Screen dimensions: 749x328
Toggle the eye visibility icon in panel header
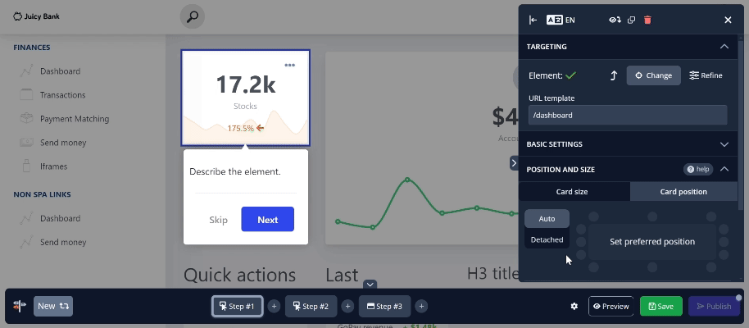[x=615, y=20]
